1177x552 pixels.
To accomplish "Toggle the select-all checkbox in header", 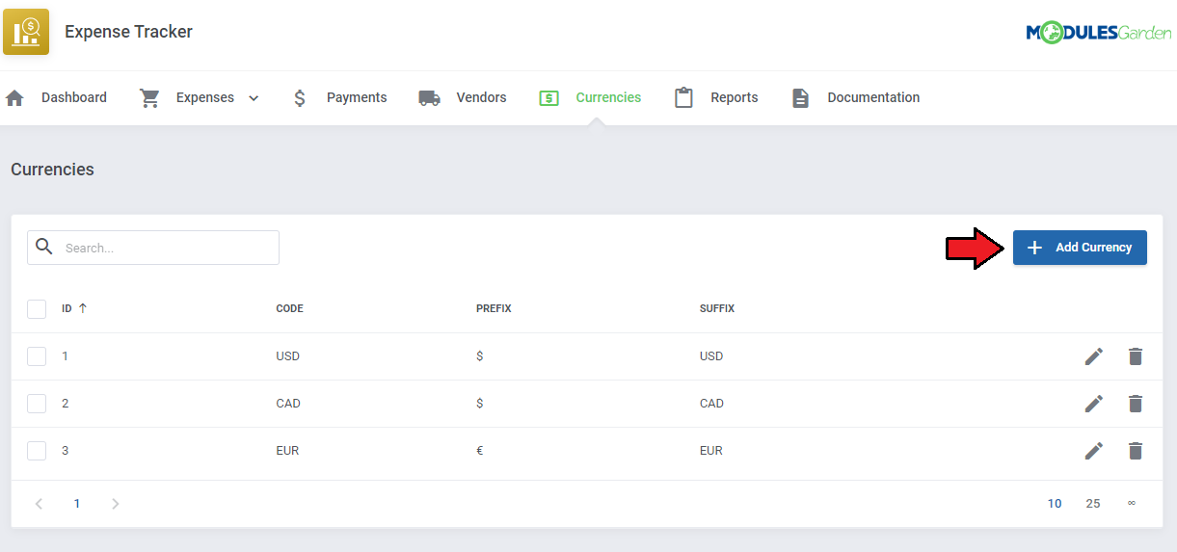I will click(x=37, y=309).
